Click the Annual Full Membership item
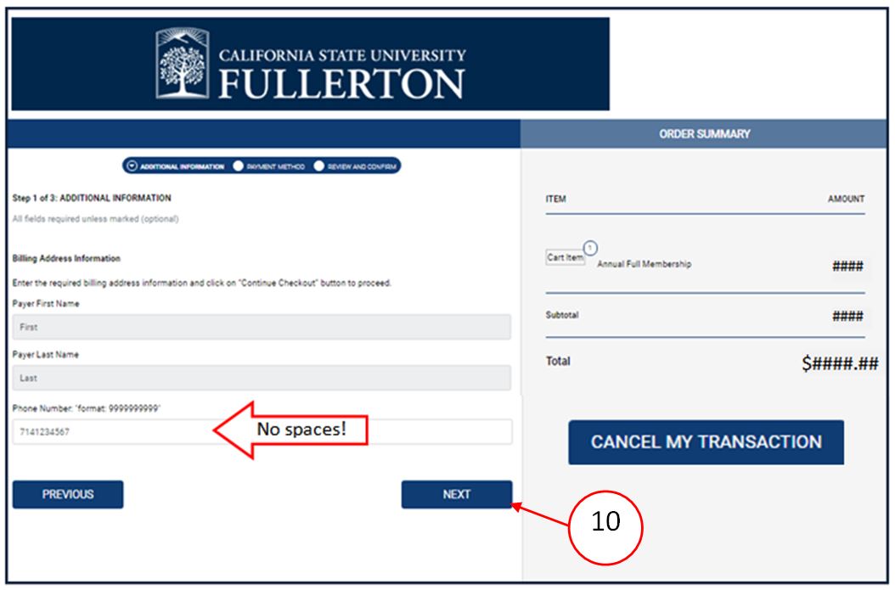Viewport: 895px width, 590px height. click(x=644, y=264)
